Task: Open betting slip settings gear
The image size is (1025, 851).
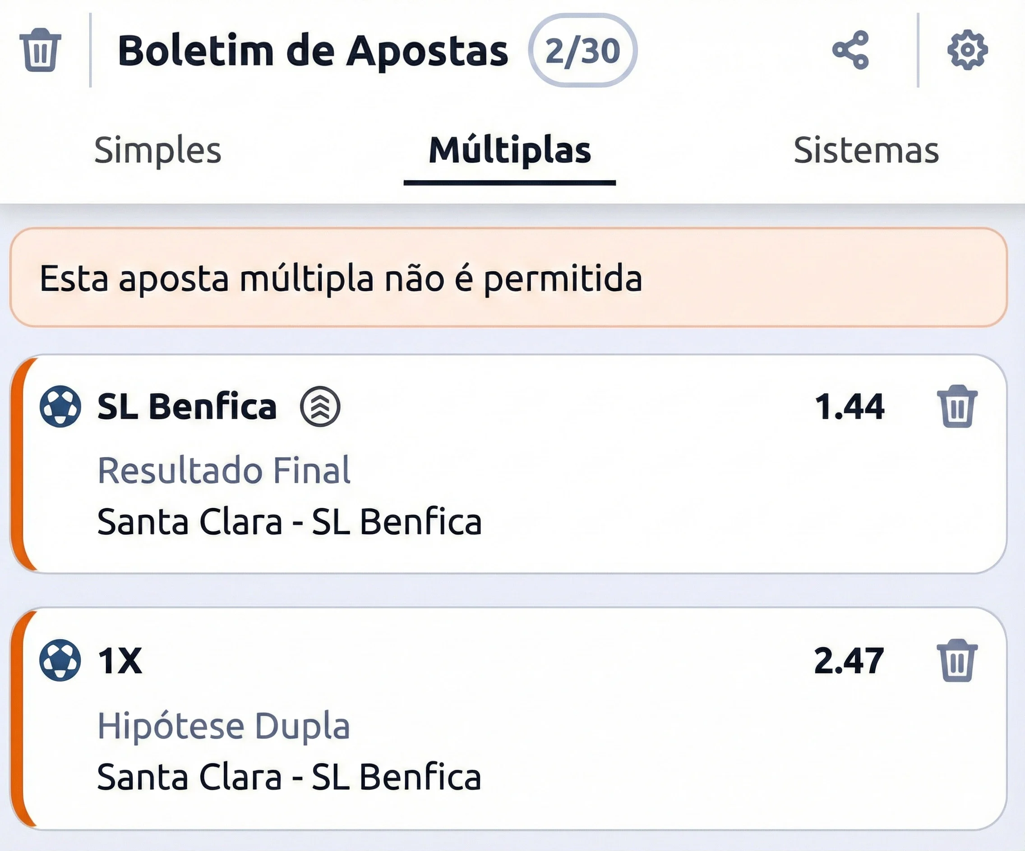Action: [x=967, y=50]
